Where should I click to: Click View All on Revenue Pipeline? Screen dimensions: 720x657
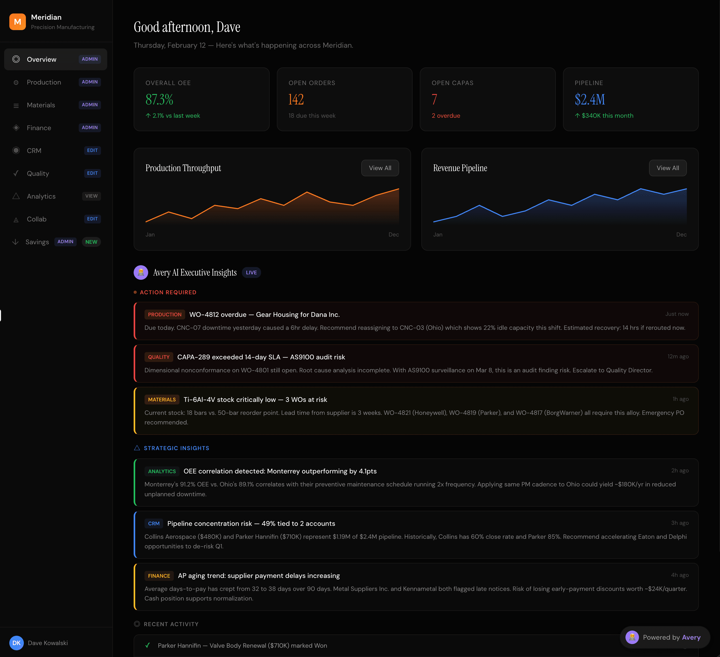coord(667,168)
